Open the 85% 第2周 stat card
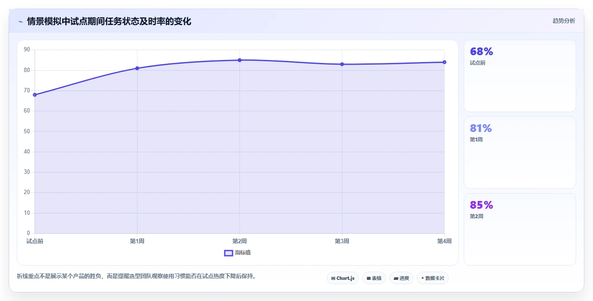The image size is (593, 301). click(x=520, y=229)
